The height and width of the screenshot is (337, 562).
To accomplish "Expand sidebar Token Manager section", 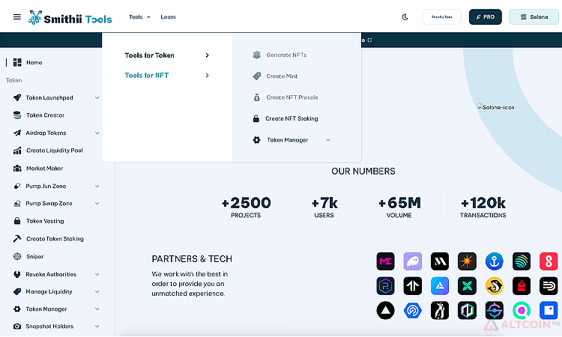I will pyautogui.click(x=97, y=309).
